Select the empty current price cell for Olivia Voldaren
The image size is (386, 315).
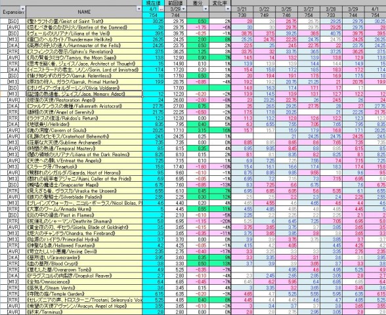(x=153, y=88)
